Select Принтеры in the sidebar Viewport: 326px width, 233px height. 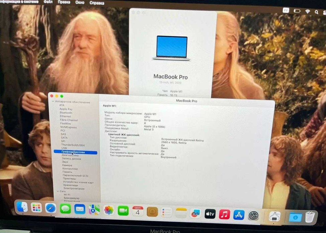[x=70, y=178]
